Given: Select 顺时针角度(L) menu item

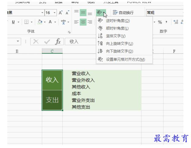Looking at the screenshot, I should click(x=124, y=28).
